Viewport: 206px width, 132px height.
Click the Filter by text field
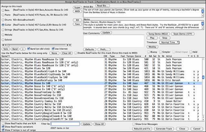point(65,124)
